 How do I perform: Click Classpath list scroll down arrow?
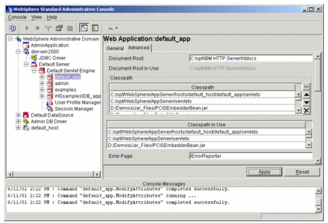[x=298, y=110]
